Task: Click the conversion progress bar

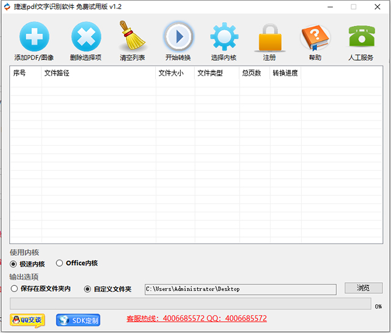Action: [x=191, y=304]
